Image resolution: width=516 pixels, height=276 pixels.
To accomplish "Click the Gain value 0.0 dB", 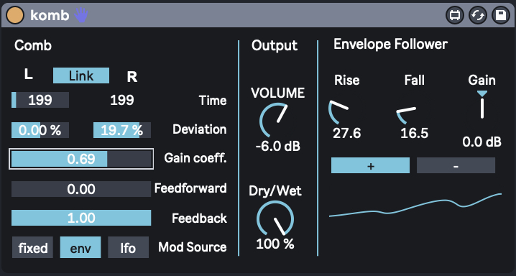I will pos(482,142).
